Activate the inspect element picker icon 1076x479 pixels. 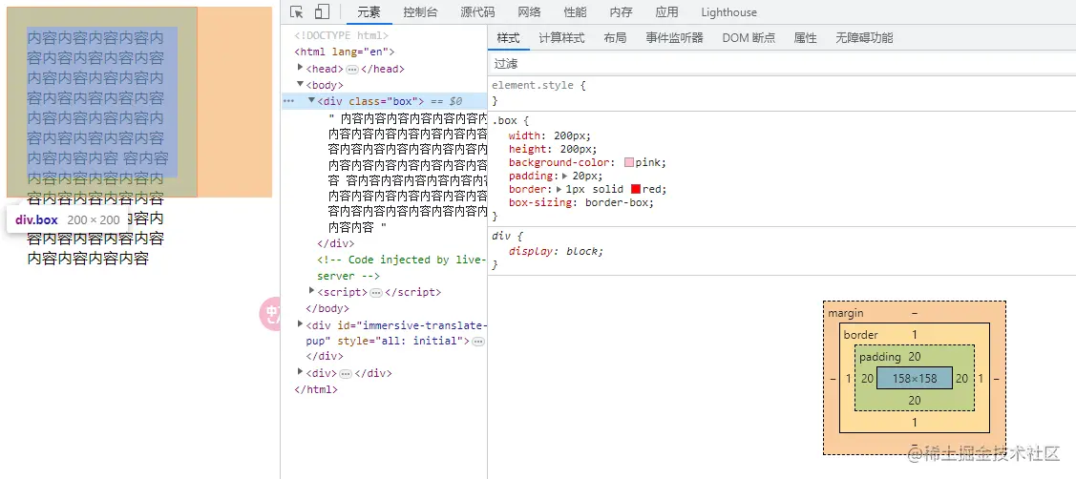coord(296,12)
